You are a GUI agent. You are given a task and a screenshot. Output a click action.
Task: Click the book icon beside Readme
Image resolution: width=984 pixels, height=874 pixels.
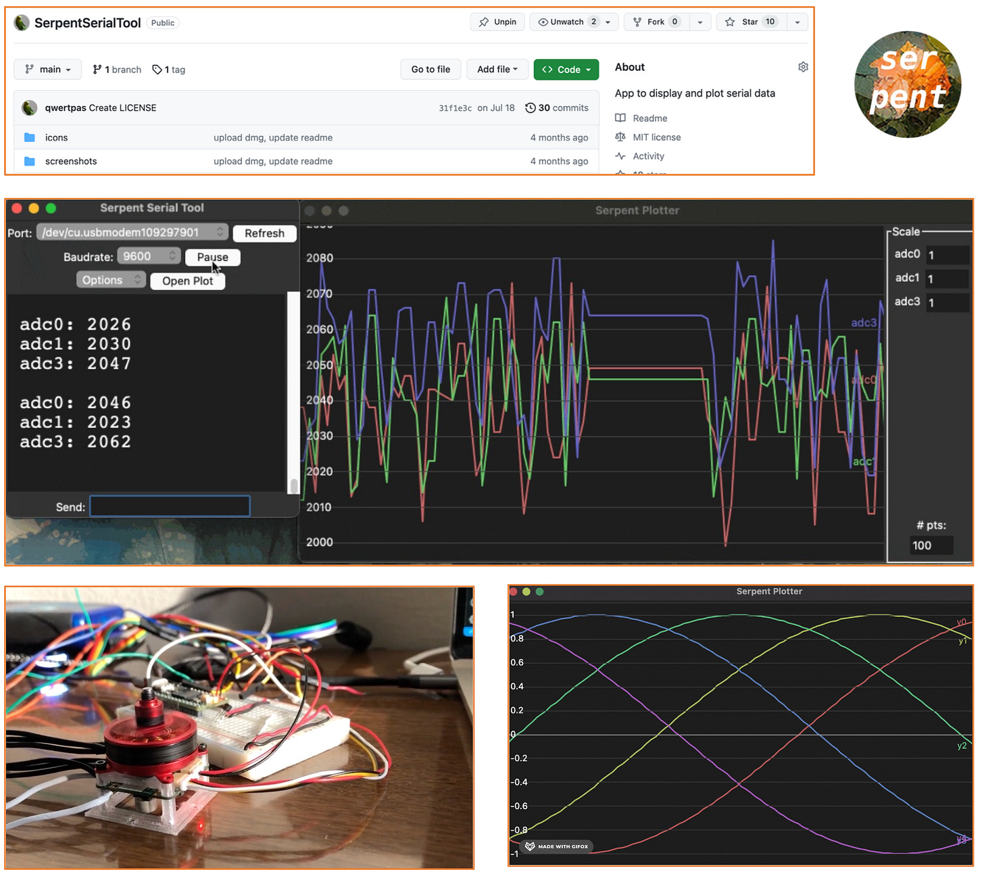pos(620,118)
